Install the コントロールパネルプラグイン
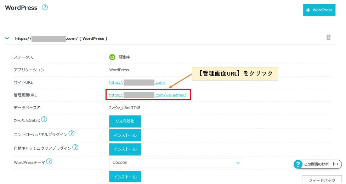Viewport: 346px width, 184px height. pos(125,135)
